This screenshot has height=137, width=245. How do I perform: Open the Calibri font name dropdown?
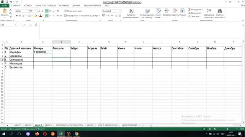point(29,11)
